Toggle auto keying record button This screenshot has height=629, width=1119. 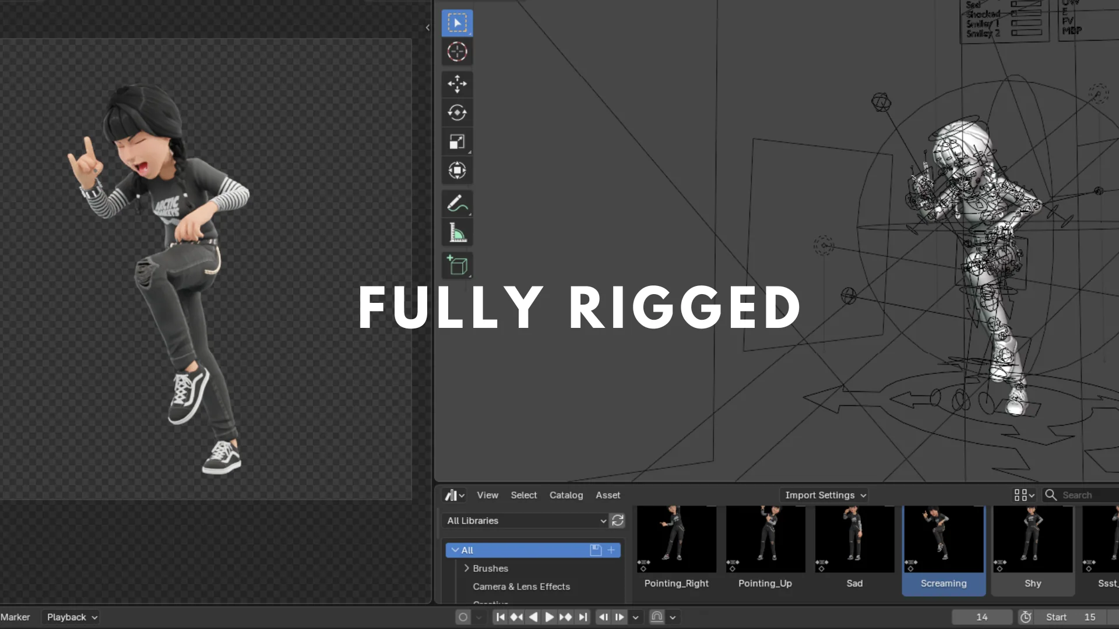click(x=463, y=617)
